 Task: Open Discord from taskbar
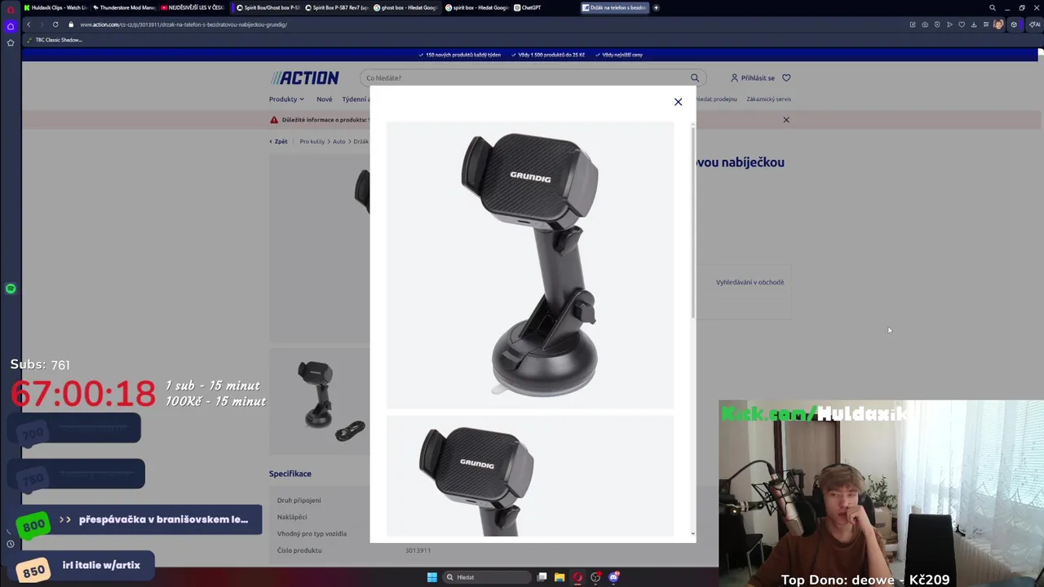pos(614,577)
